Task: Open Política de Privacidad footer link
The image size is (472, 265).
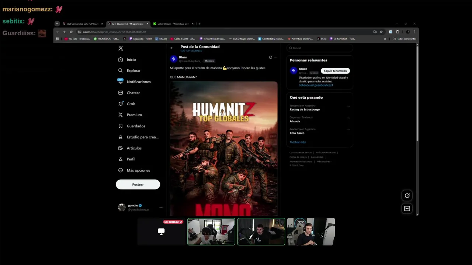Action: click(x=326, y=152)
